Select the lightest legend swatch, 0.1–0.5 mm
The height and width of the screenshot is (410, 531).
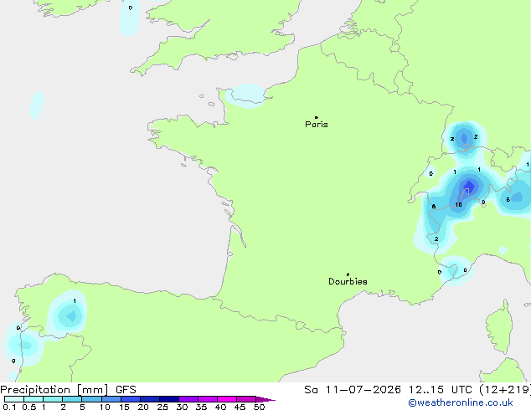point(14,399)
